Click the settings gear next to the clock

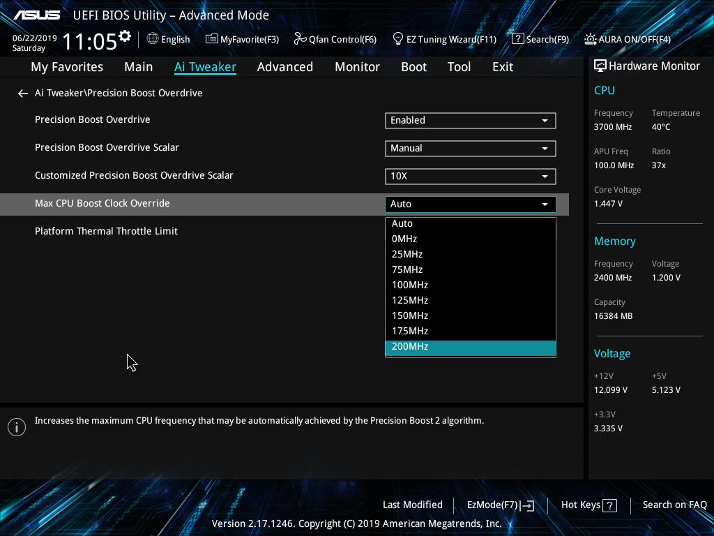click(x=125, y=36)
